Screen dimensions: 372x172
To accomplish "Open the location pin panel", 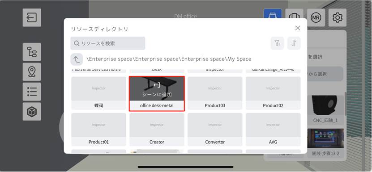I will click(x=32, y=72).
